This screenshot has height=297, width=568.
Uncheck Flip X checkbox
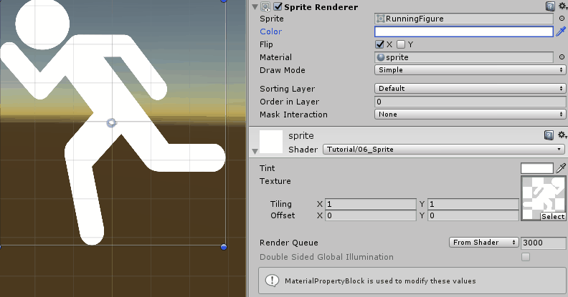[379, 44]
